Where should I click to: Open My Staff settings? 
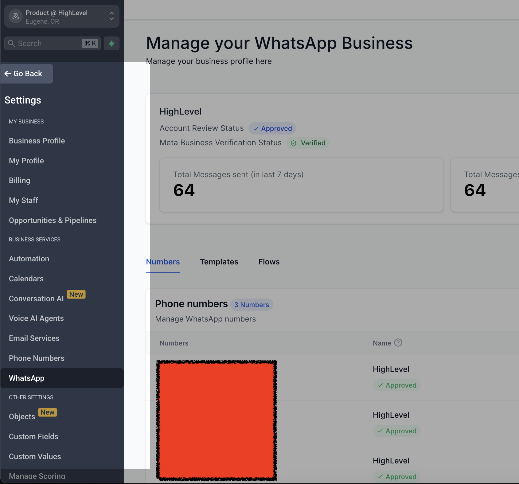pos(24,201)
